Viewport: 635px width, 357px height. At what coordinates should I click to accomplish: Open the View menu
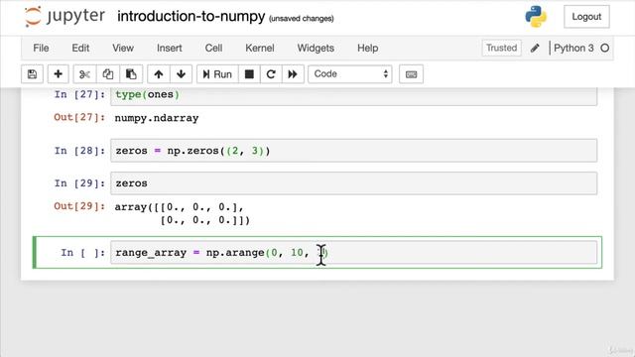click(123, 48)
